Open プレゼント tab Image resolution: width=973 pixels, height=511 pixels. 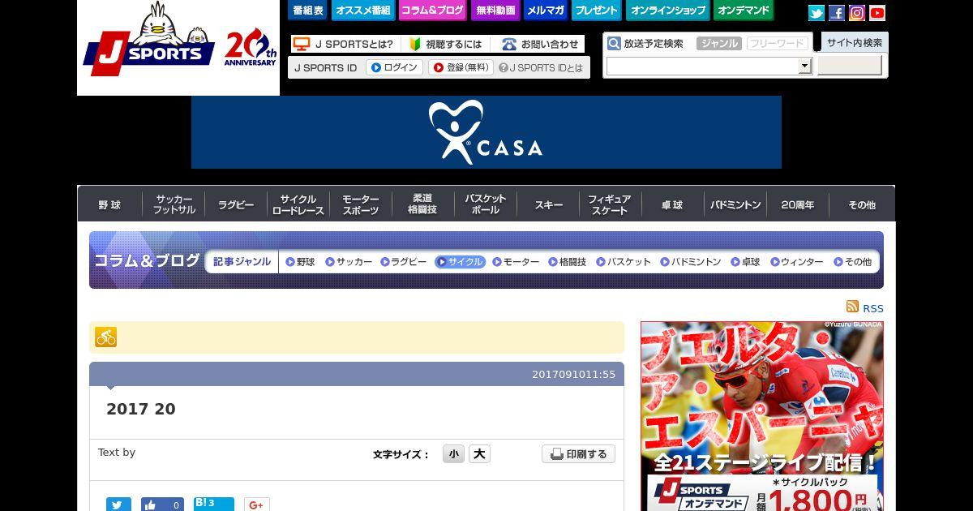(x=596, y=11)
